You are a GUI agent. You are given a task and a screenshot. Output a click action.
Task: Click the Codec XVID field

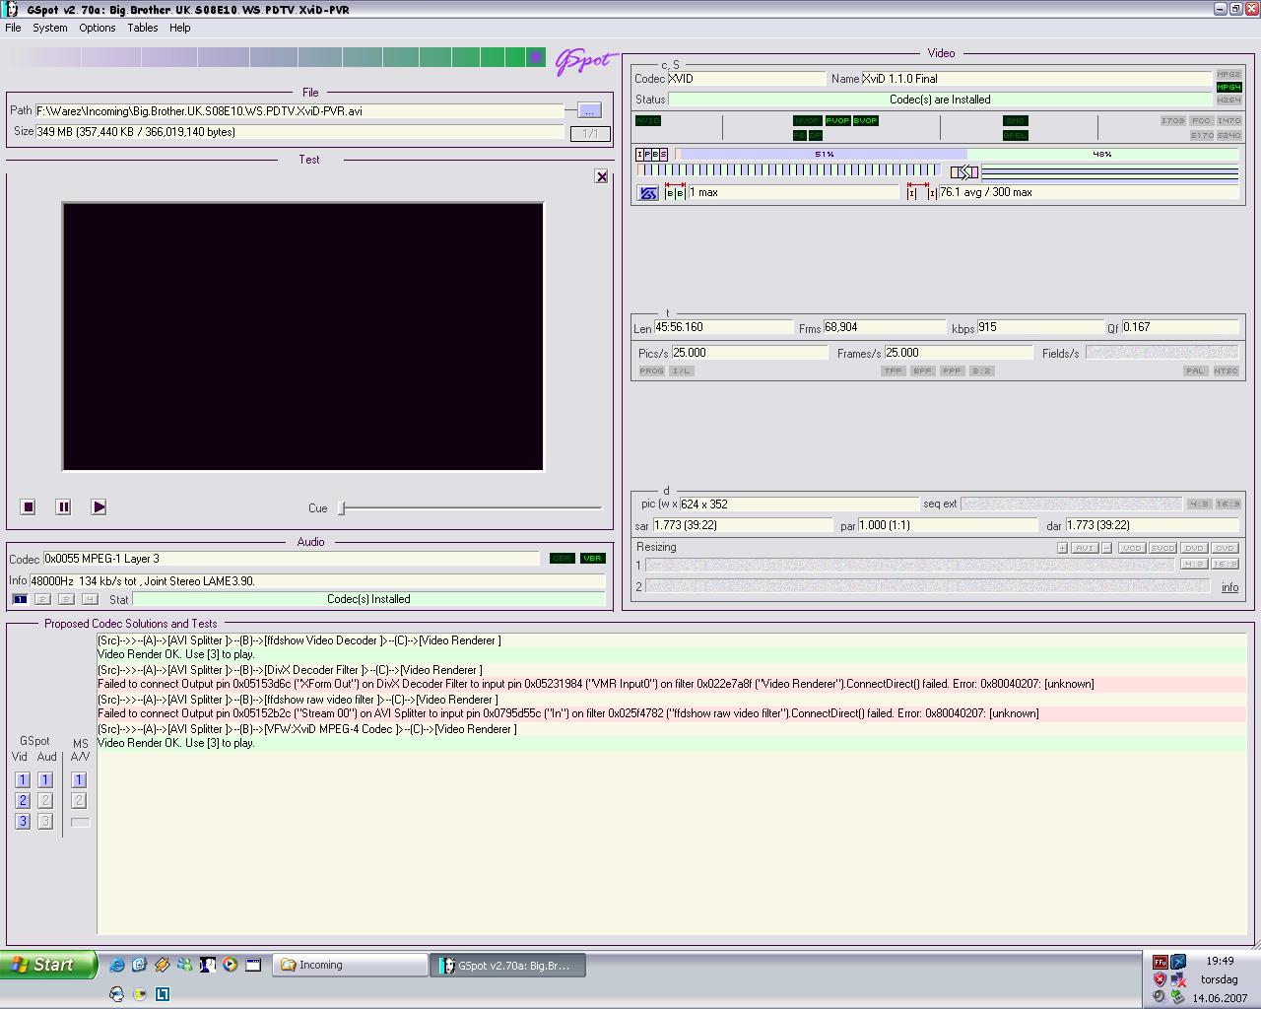point(747,78)
